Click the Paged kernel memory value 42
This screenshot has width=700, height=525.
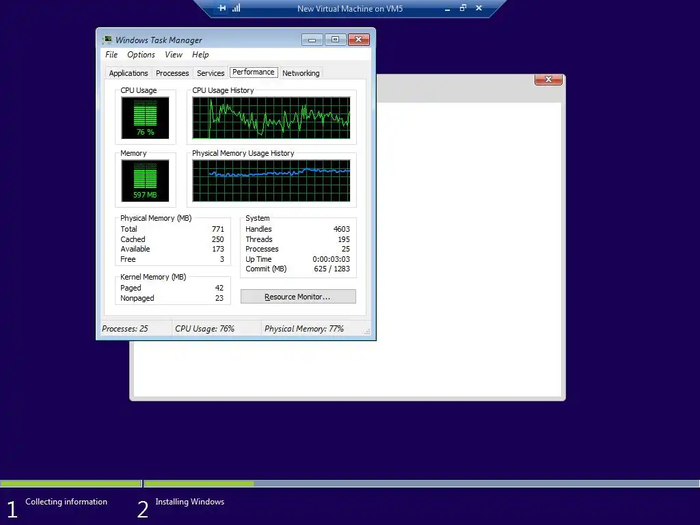pyautogui.click(x=219, y=288)
